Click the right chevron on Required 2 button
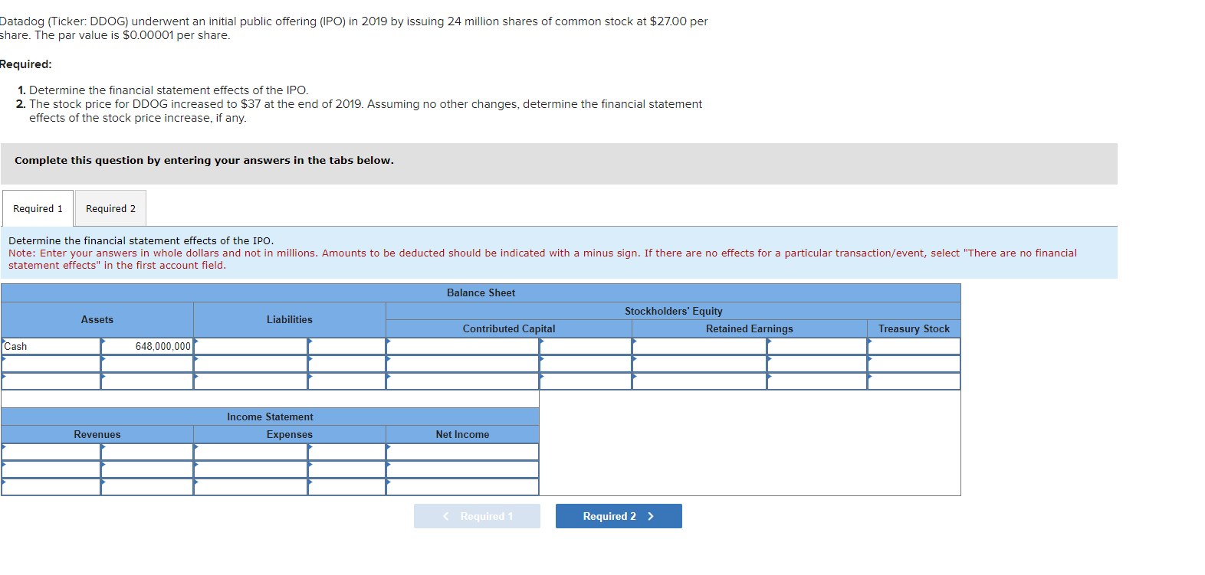1205x575 pixels. pos(651,516)
